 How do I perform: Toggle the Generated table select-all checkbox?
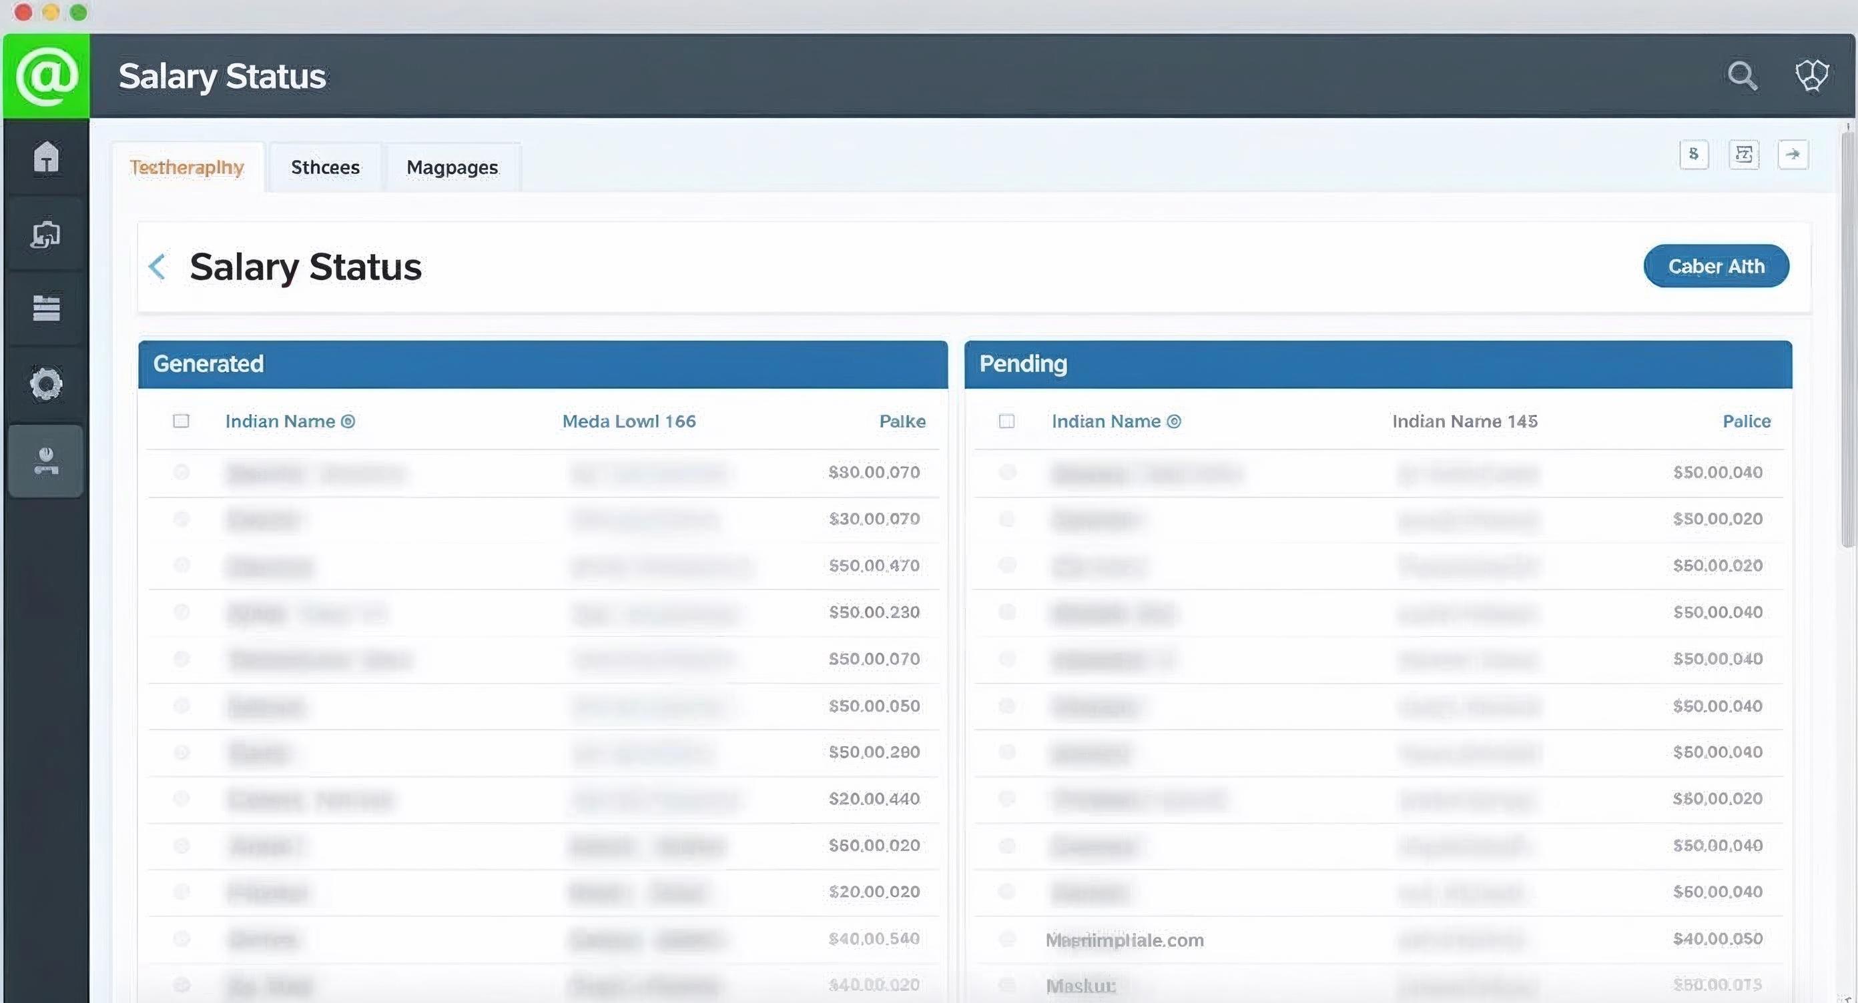click(x=181, y=421)
